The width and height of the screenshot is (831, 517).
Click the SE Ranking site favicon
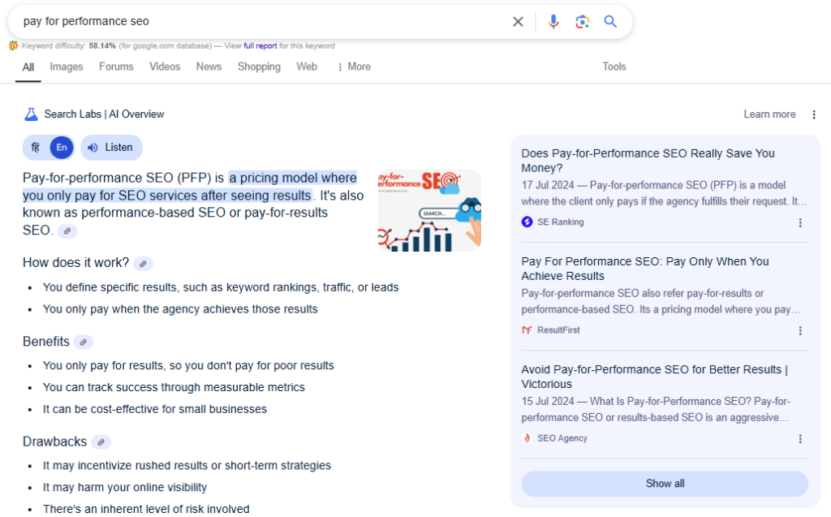[529, 222]
